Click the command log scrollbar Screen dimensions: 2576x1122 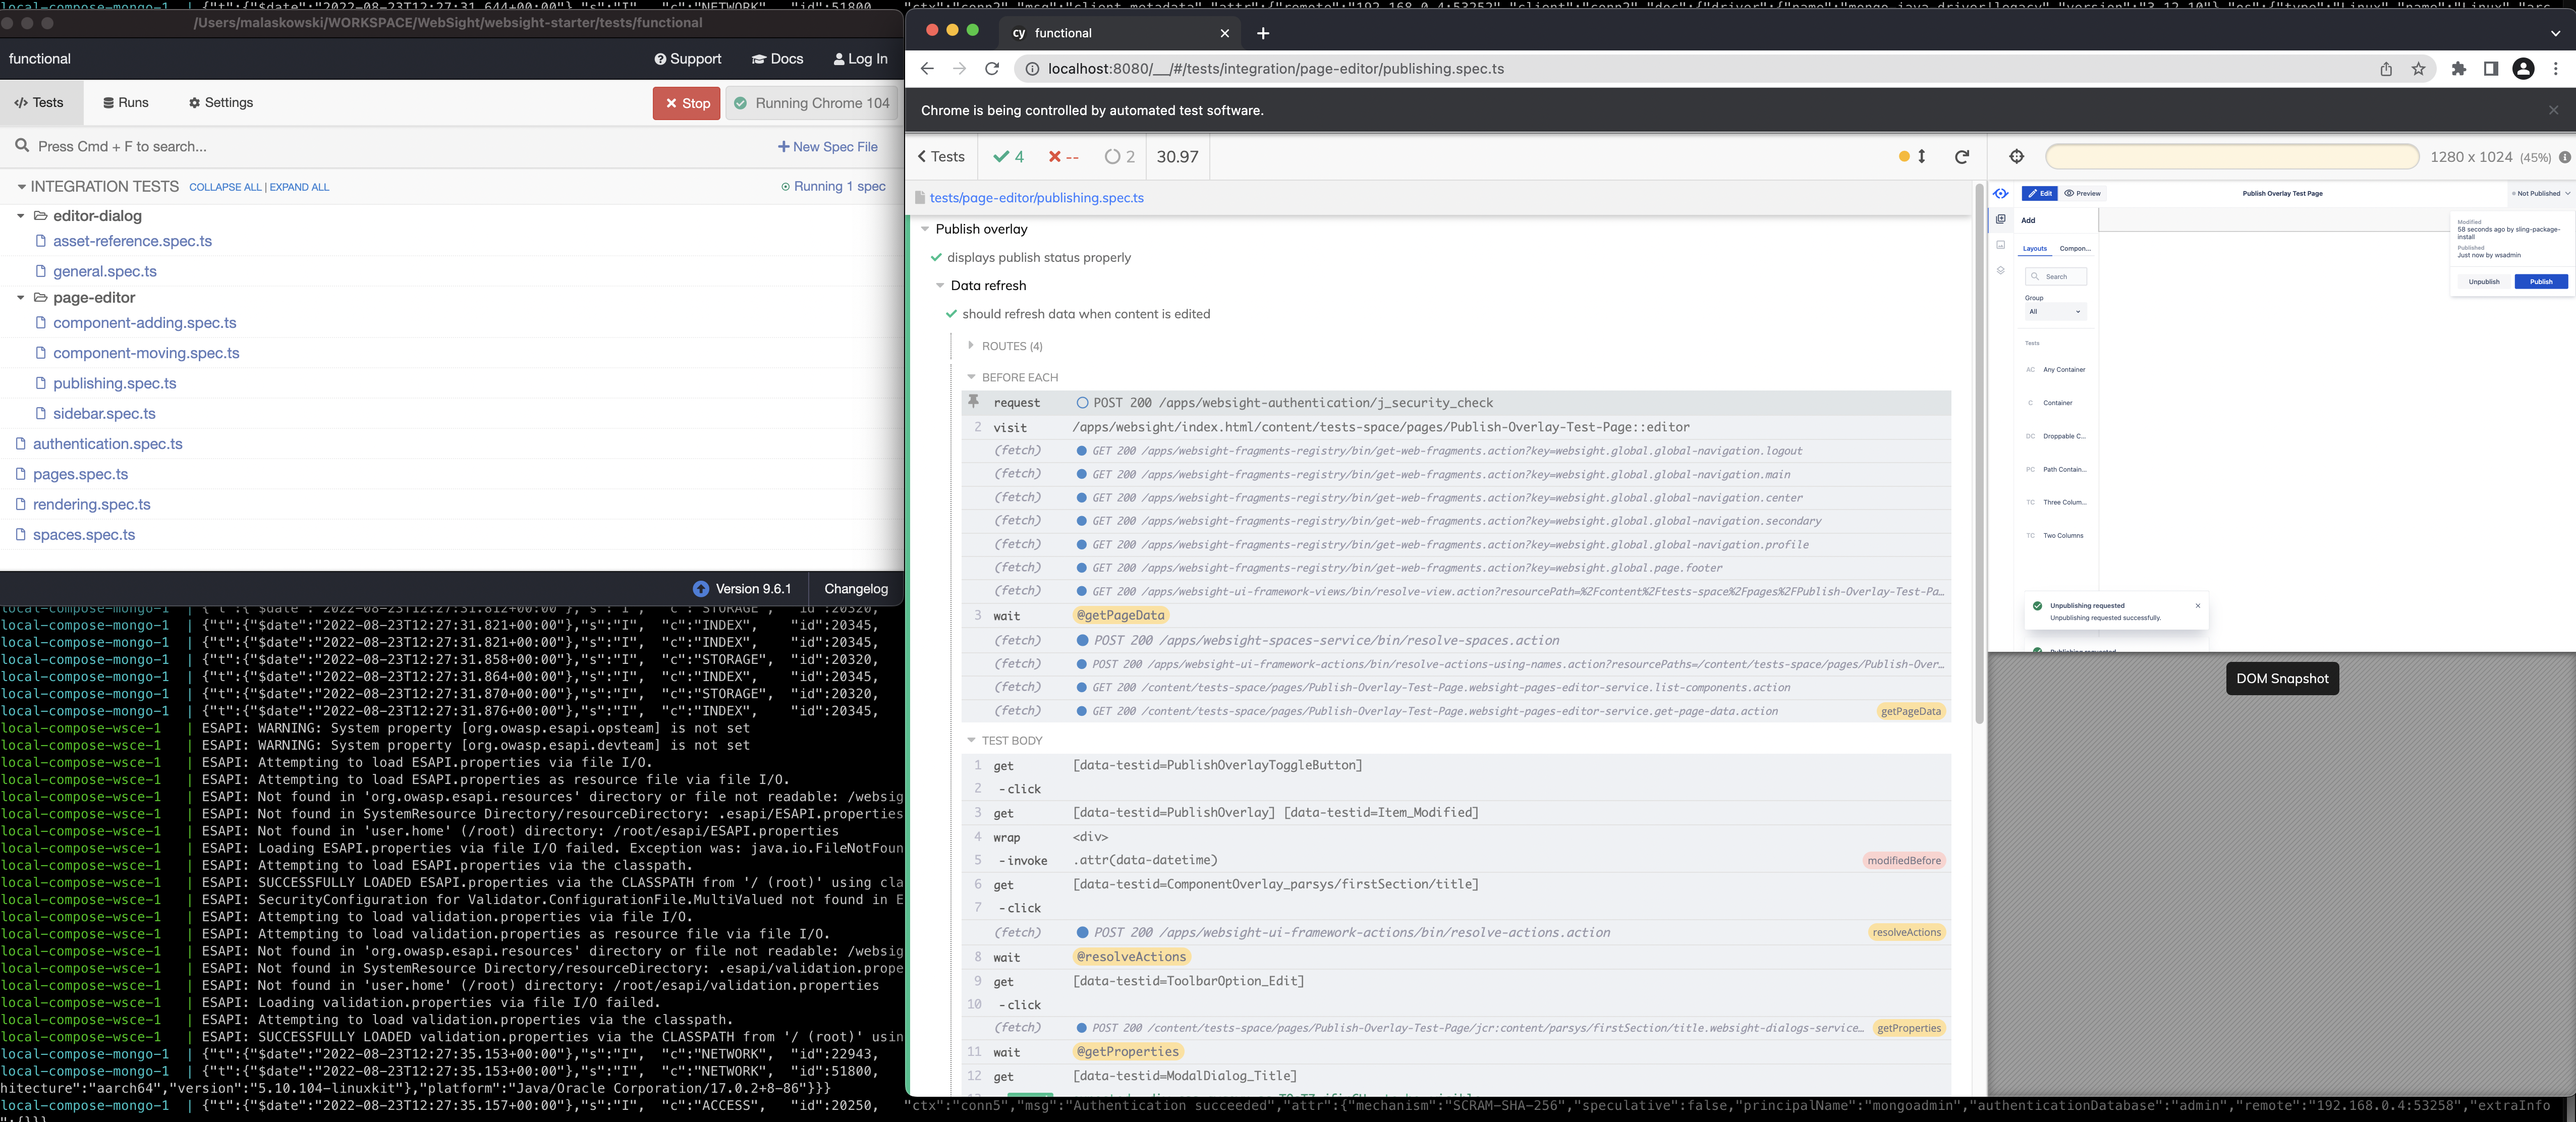coord(1979,454)
